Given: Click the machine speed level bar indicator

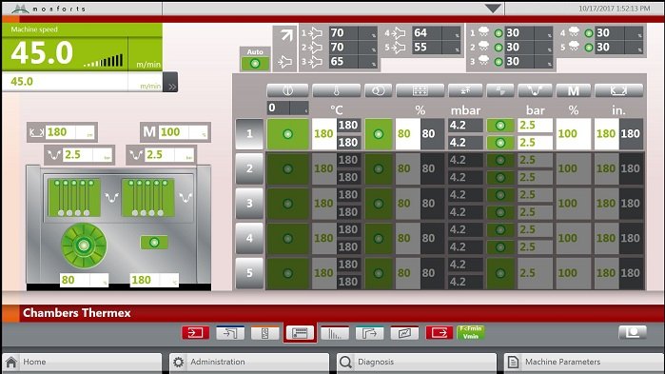Looking at the screenshot, I should 104,61.
